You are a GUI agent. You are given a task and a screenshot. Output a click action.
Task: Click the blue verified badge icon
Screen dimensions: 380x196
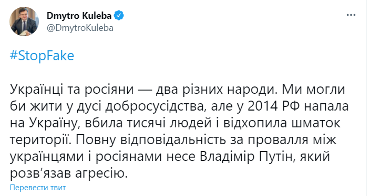pos(119,16)
